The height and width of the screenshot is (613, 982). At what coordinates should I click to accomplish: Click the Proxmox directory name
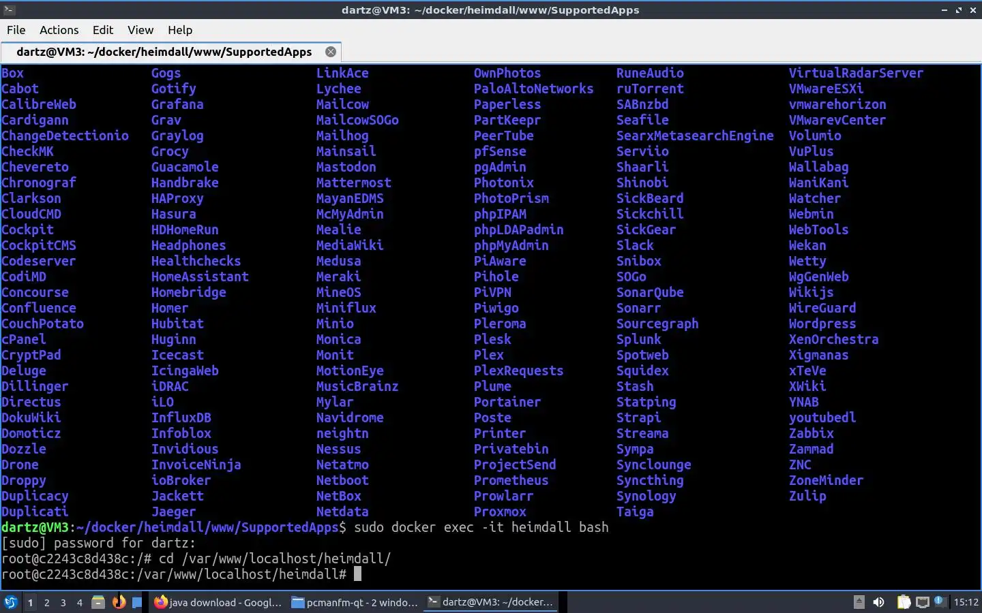click(x=500, y=512)
